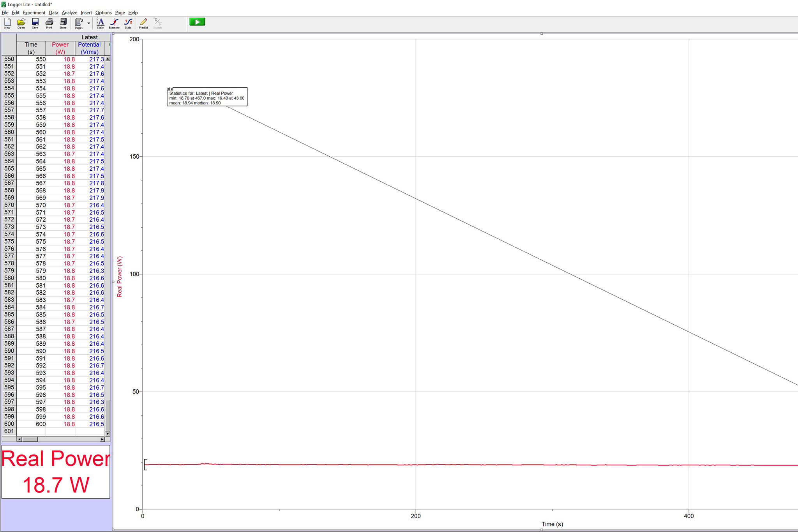Open the Experiment menu
This screenshot has width=798, height=532.
34,12
